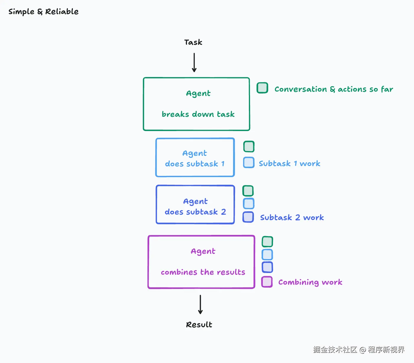Click the green 'Agent breaks down task' box
This screenshot has width=414, height=363.
point(196,104)
